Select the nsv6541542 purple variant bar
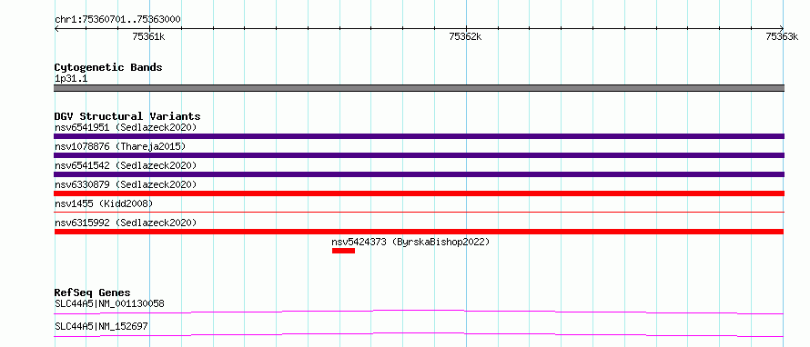Image resolution: width=810 pixels, height=347 pixels. coord(419,174)
